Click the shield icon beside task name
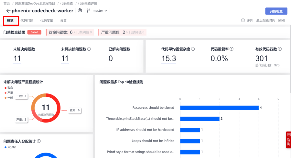Viewport: 291px width, 158px height. [80, 10]
